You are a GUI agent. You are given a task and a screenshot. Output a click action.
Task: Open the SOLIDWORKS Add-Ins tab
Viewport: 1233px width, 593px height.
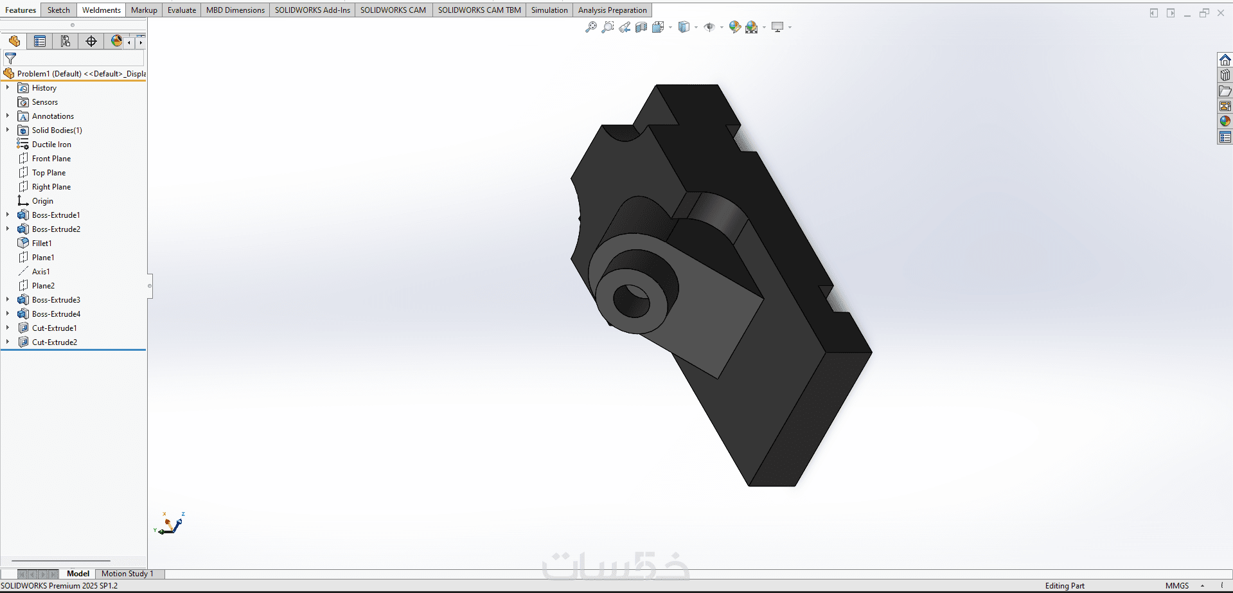pos(312,10)
